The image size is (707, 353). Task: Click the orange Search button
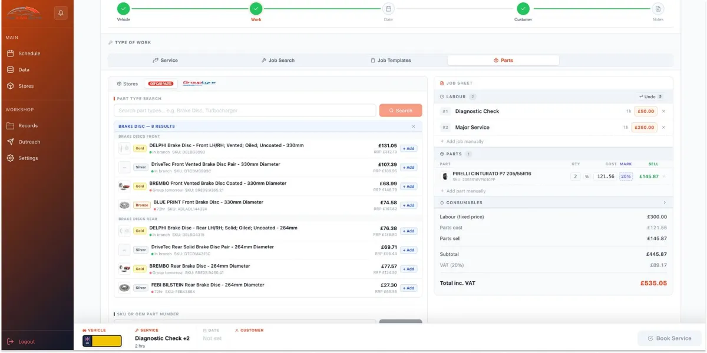coord(401,111)
